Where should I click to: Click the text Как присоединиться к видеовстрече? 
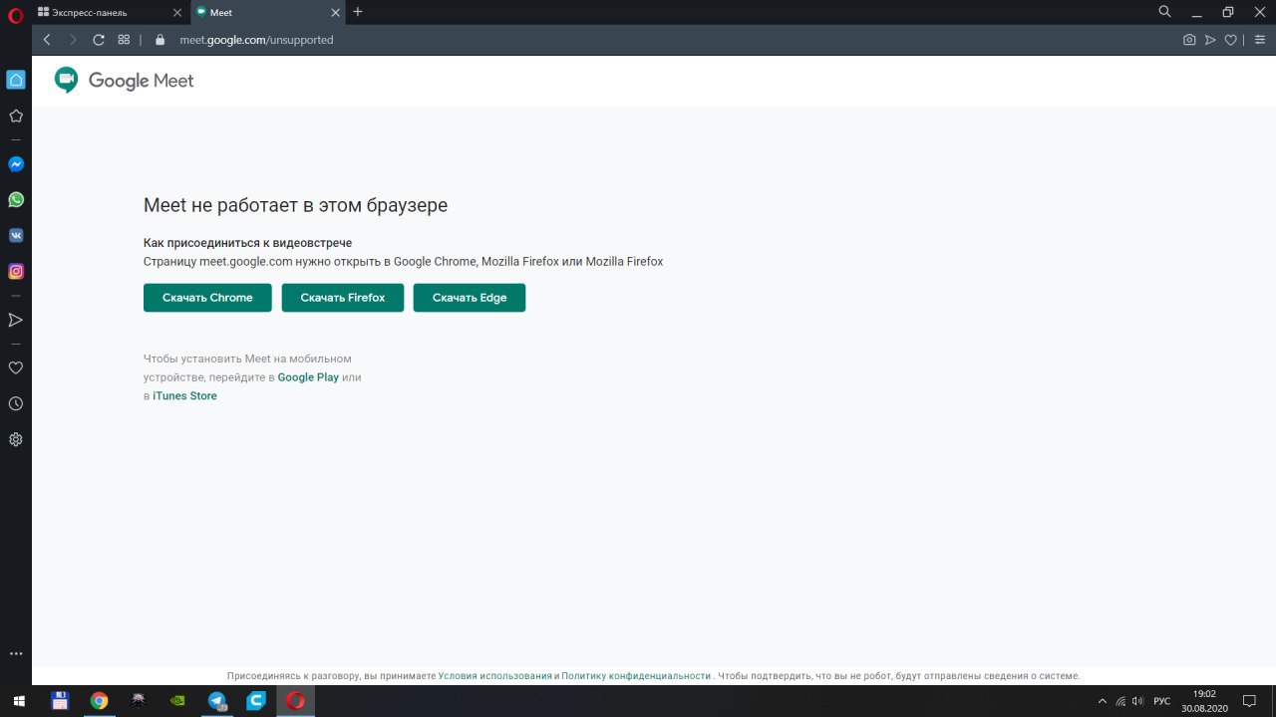pos(247,243)
